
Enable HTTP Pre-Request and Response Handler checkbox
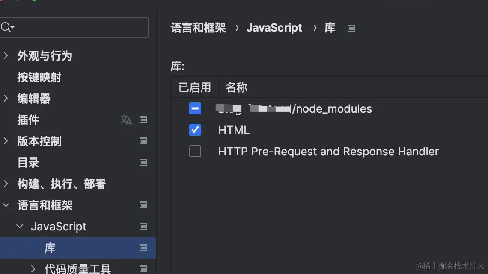coord(195,151)
